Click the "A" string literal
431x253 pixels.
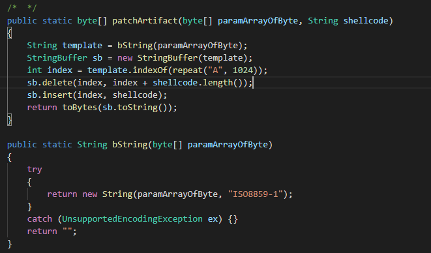pos(215,70)
